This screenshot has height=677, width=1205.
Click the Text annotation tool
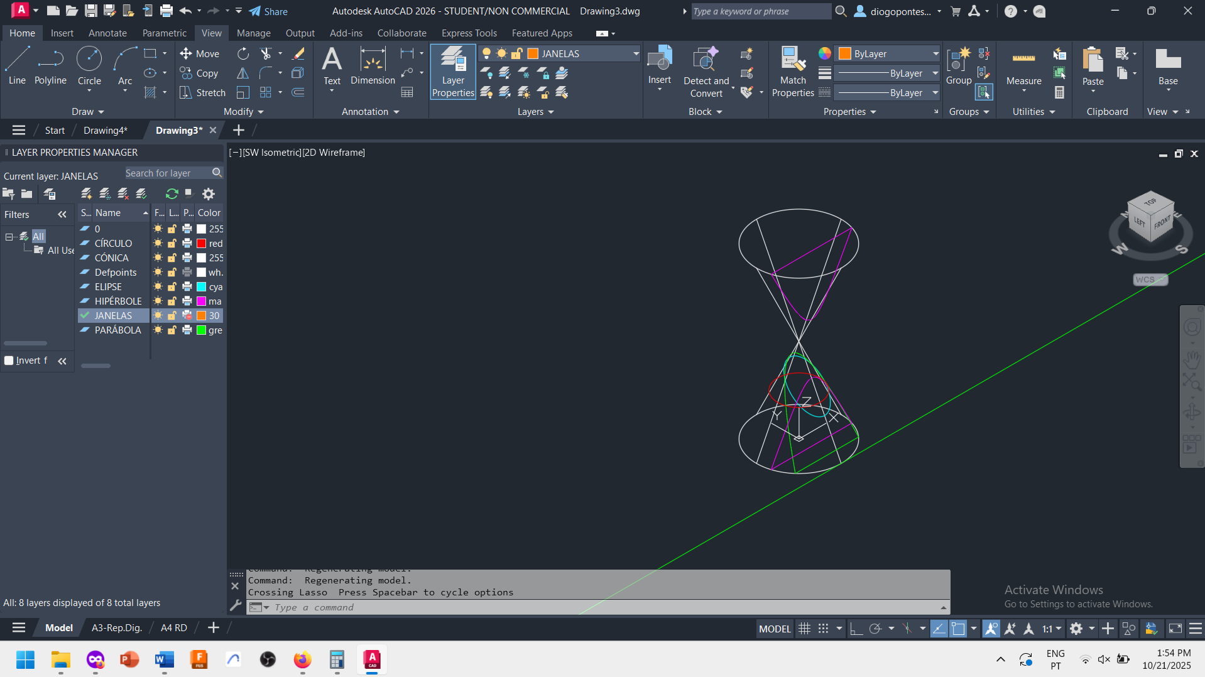(x=332, y=65)
